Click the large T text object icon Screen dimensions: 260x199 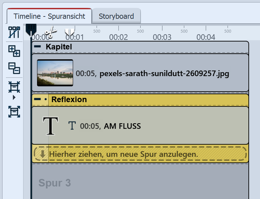(51, 126)
